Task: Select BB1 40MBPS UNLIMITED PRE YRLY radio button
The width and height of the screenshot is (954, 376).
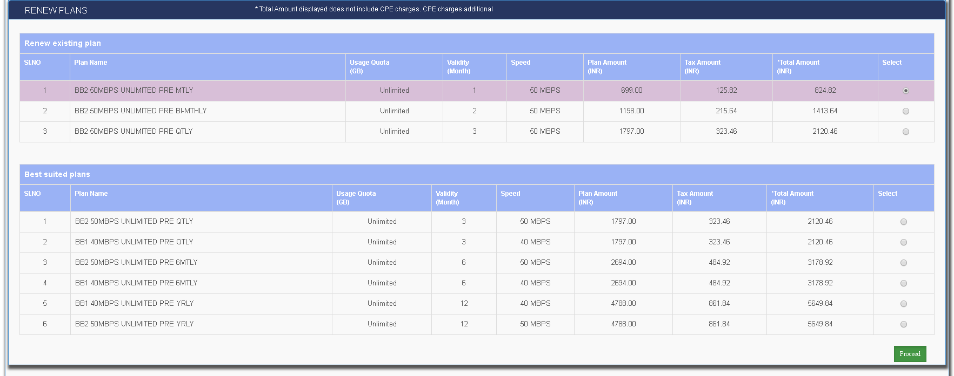Action: click(x=904, y=304)
